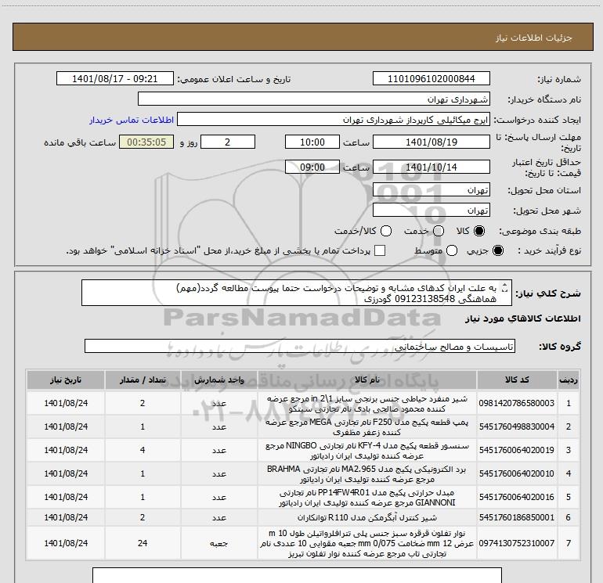
Task: Click product code 5451760064020019
Action: [517, 450]
